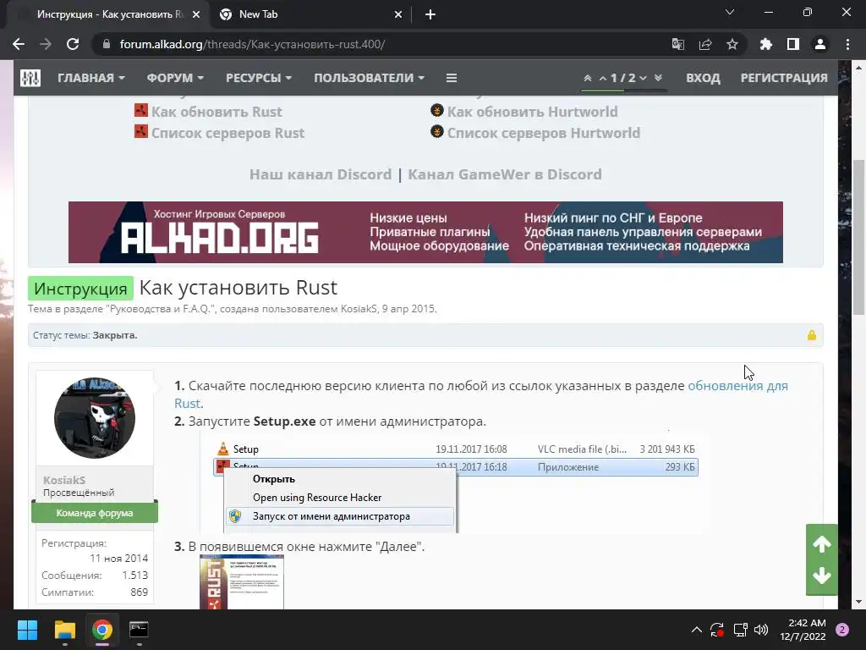The image size is (866, 650).
Task: Expand the ПОЛЬЗОВАТЕЛИ dropdown menu
Action: pyautogui.click(x=369, y=78)
